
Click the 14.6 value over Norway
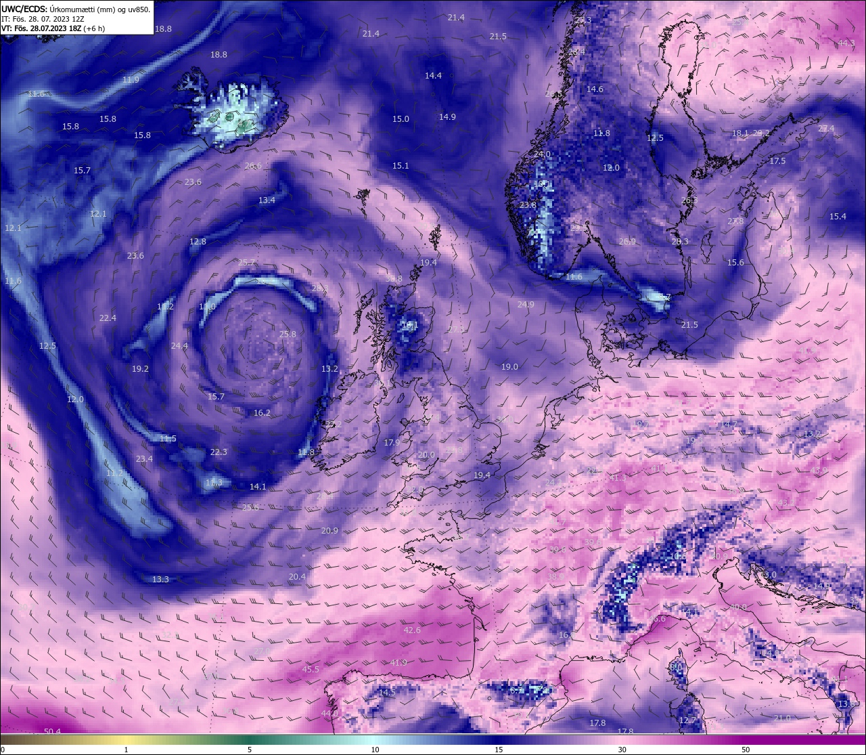pos(595,89)
